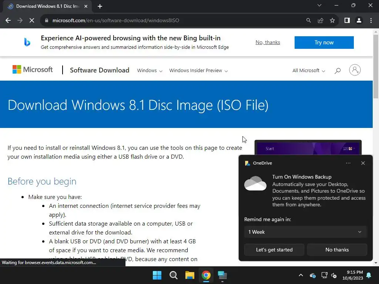Click the Before you begin heading
Viewport: 379px width, 284px height.
pos(42,181)
